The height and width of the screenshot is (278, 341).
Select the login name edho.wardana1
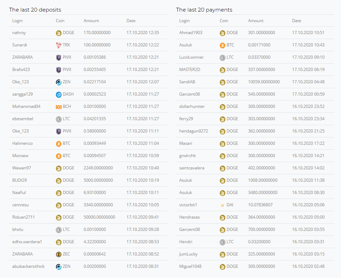click(27, 242)
